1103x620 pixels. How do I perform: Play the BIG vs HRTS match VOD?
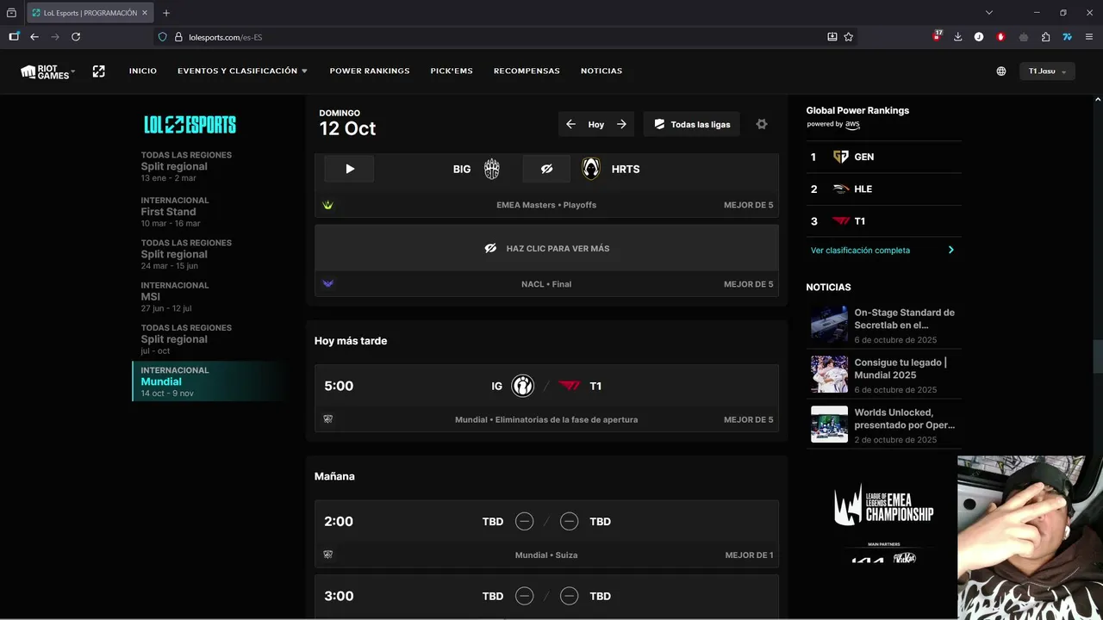pos(349,169)
